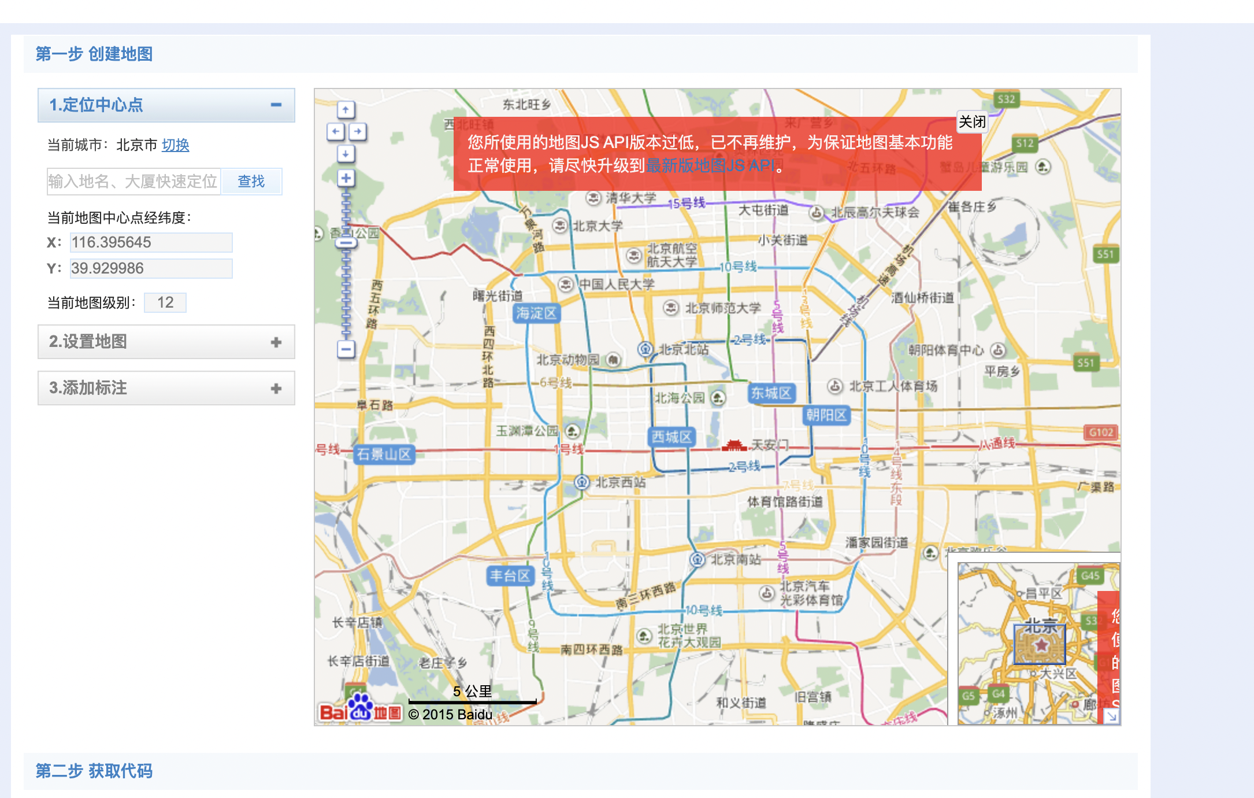Image resolution: width=1254 pixels, height=798 pixels.
Task: Click the 朝阳体育中心 icon
Action: coord(998,350)
